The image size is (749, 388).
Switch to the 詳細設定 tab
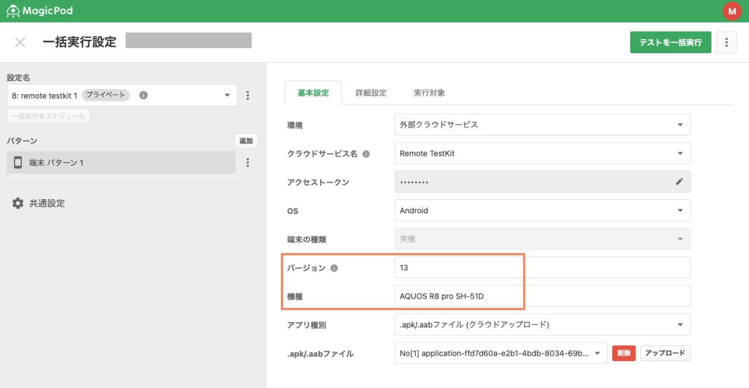tap(371, 92)
